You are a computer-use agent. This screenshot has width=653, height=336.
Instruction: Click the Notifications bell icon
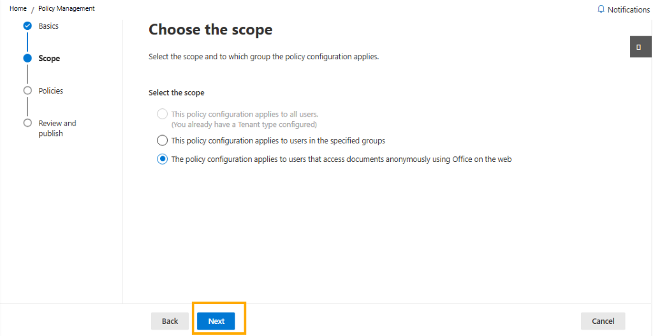click(x=601, y=9)
